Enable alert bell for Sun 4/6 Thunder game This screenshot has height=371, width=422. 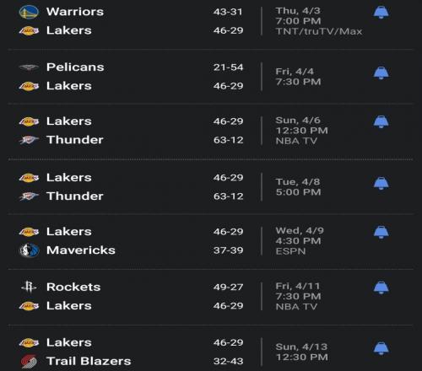[381, 122]
